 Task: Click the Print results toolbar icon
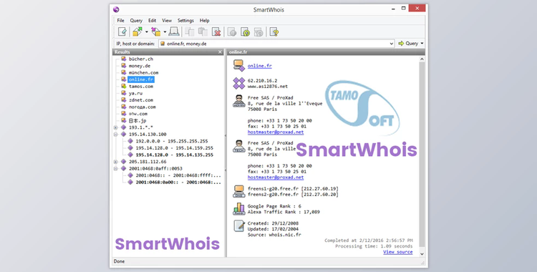[x=174, y=32]
